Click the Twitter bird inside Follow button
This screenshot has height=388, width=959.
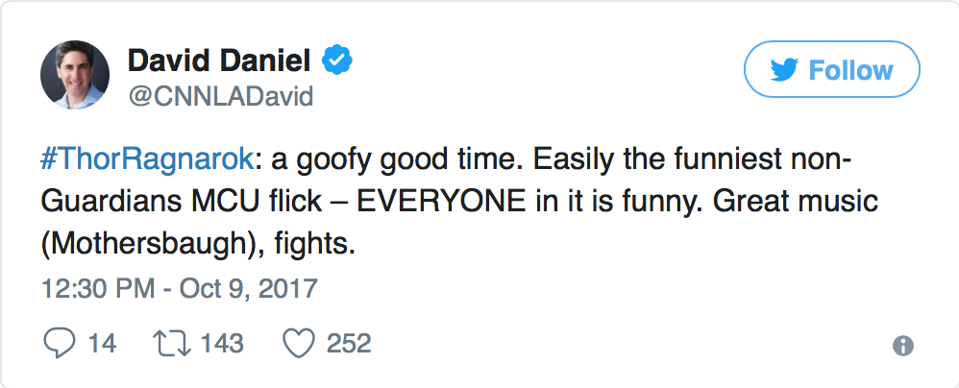785,71
